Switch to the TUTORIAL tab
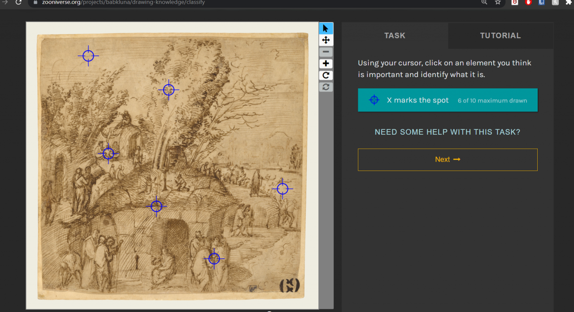The height and width of the screenshot is (312, 574). click(500, 35)
